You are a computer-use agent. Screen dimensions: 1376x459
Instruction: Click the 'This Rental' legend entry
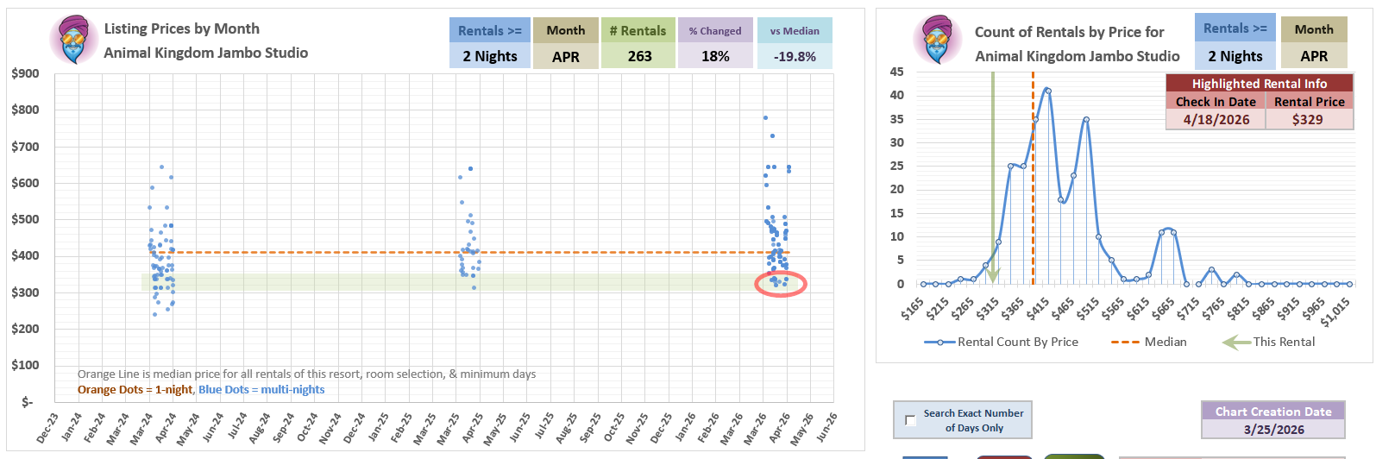1268,342
